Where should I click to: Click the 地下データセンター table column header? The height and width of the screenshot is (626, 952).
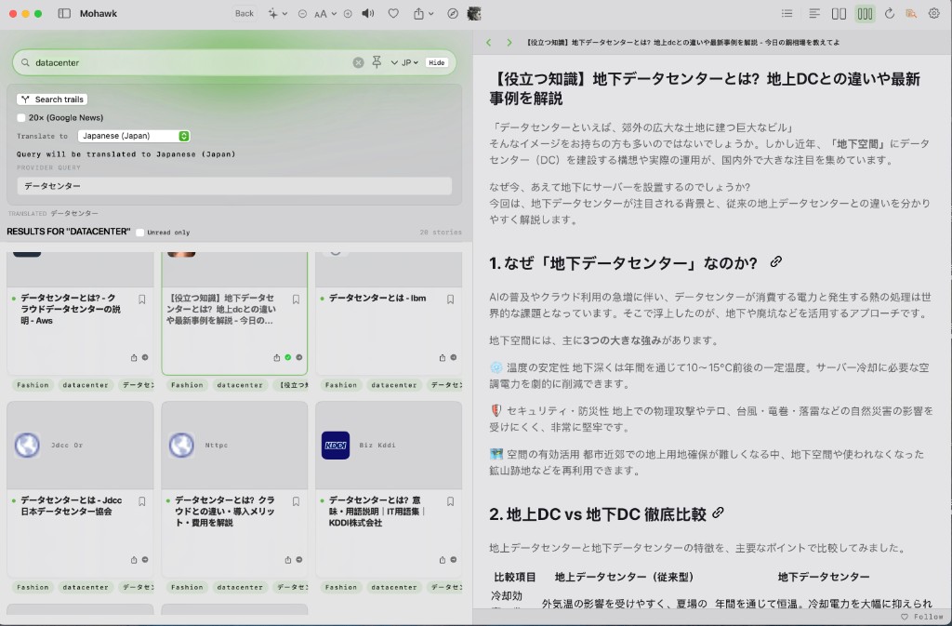824,577
